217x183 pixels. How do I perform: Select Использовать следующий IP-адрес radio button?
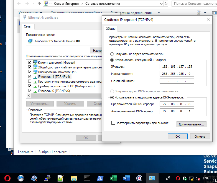[x=112, y=60]
